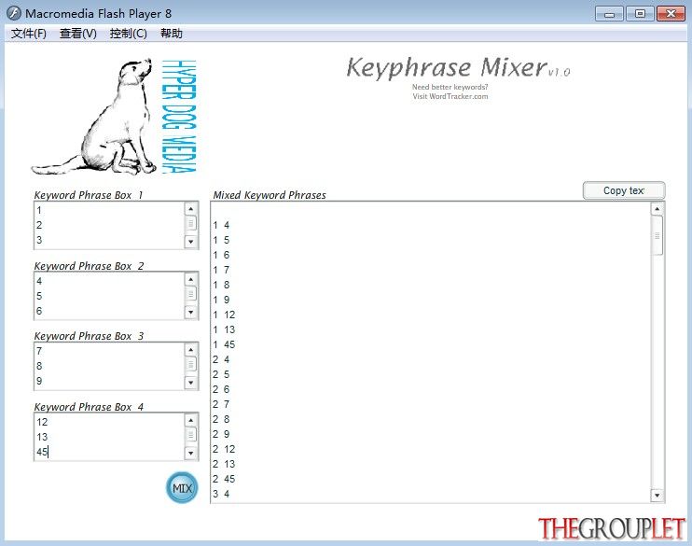Image resolution: width=692 pixels, height=546 pixels.
Task: Click the scrollbar thumb in Keyword Phrase Box 3
Action: click(190, 364)
